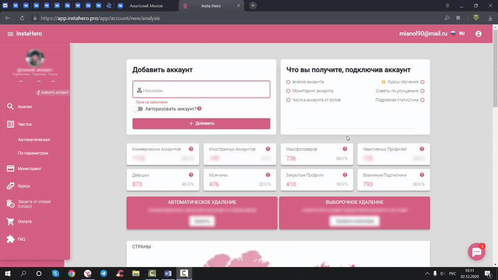Click the browser bookmark icon

[458, 18]
